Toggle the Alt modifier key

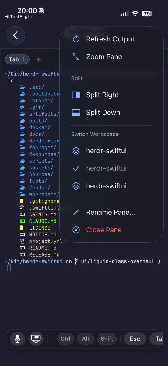(x=86, y=339)
